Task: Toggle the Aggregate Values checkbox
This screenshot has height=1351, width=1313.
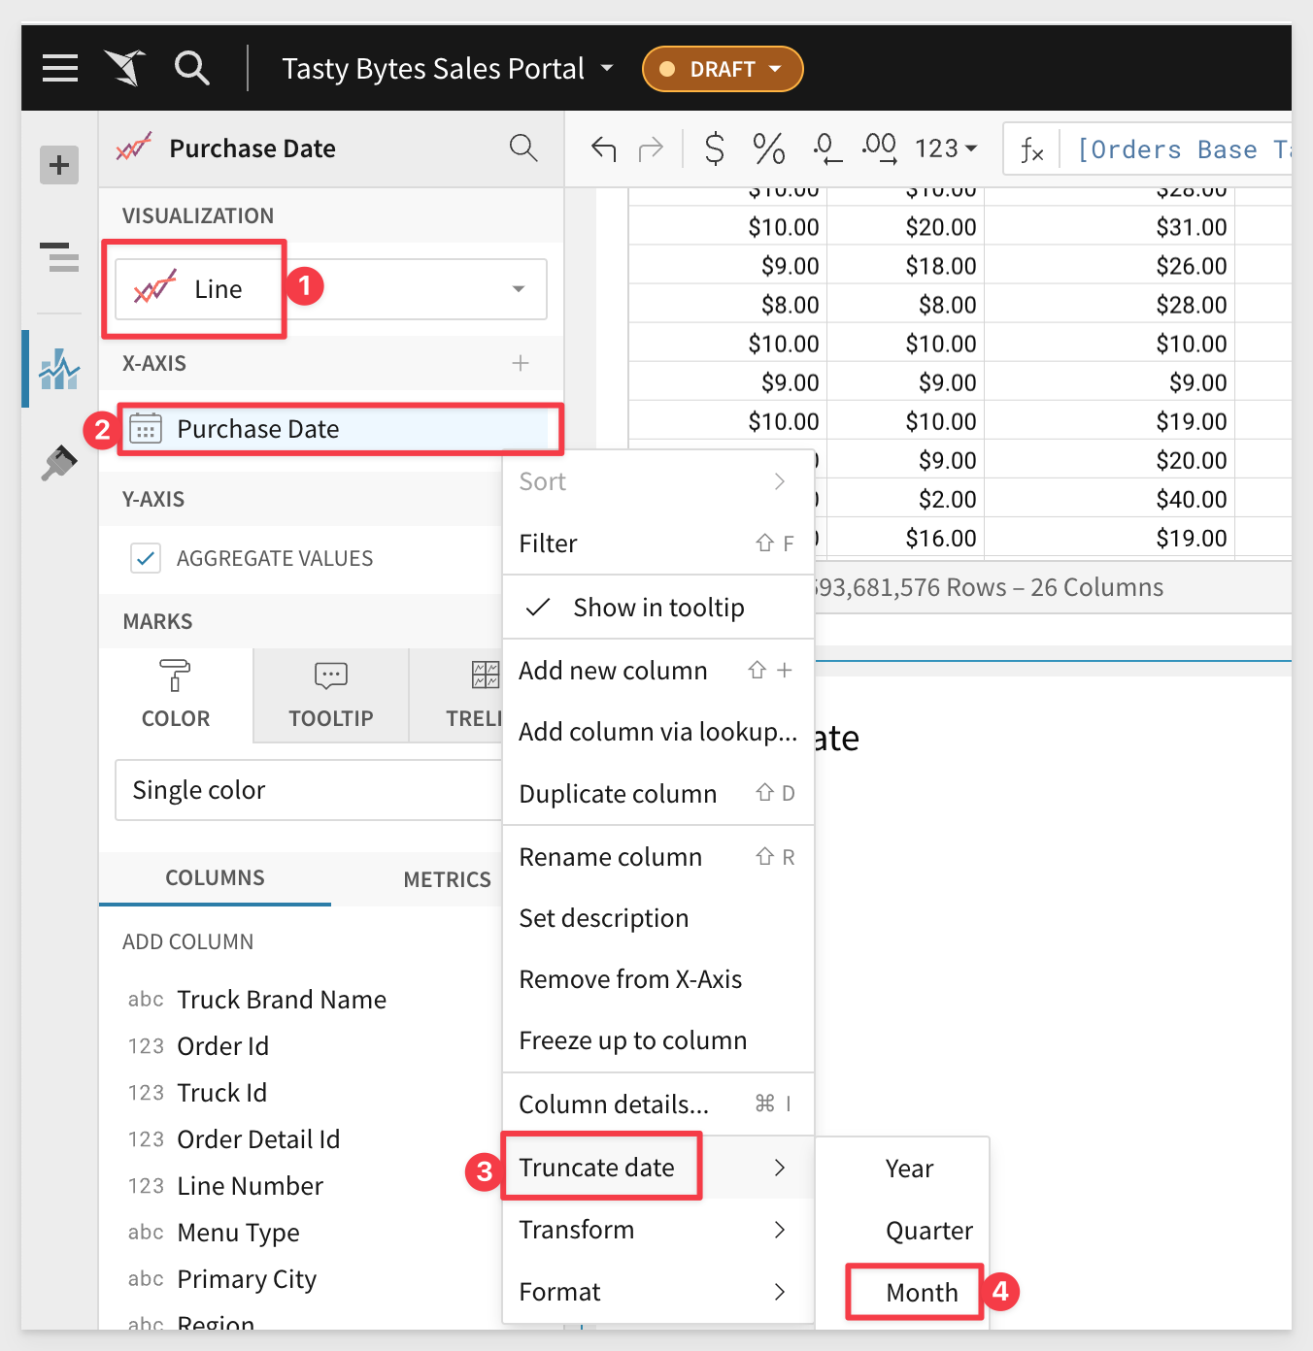Action: 146,558
